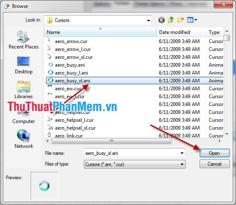Viewport: 236px width, 205px height.
Task: Go to Desktop in places sidebar
Action: pyautogui.click(x=24, y=65)
